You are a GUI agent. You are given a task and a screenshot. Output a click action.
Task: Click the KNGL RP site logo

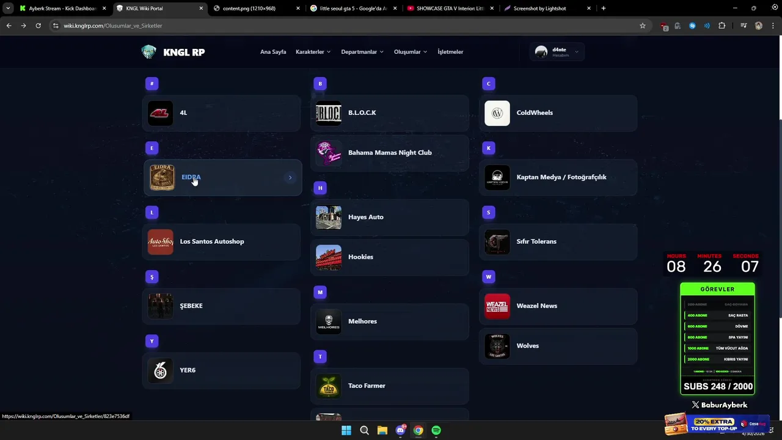[x=173, y=52]
